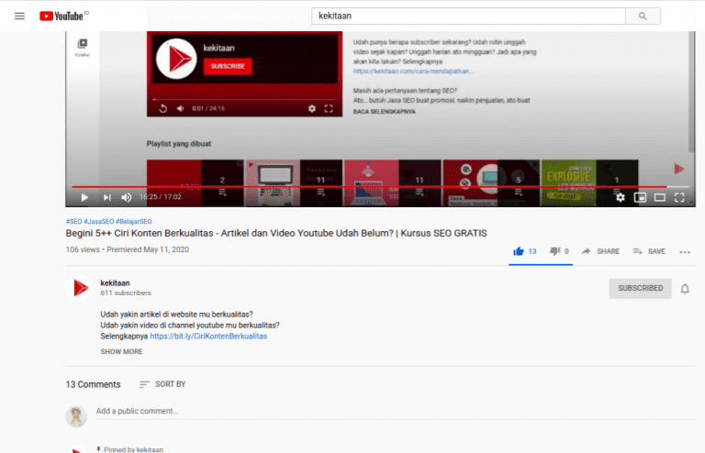Click the search magnifier button
This screenshot has width=705, height=453.
pyautogui.click(x=643, y=16)
